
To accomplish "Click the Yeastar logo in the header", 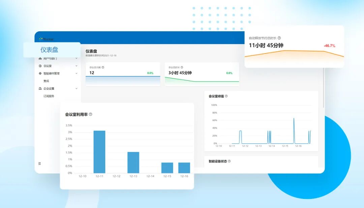I will [46, 39].
